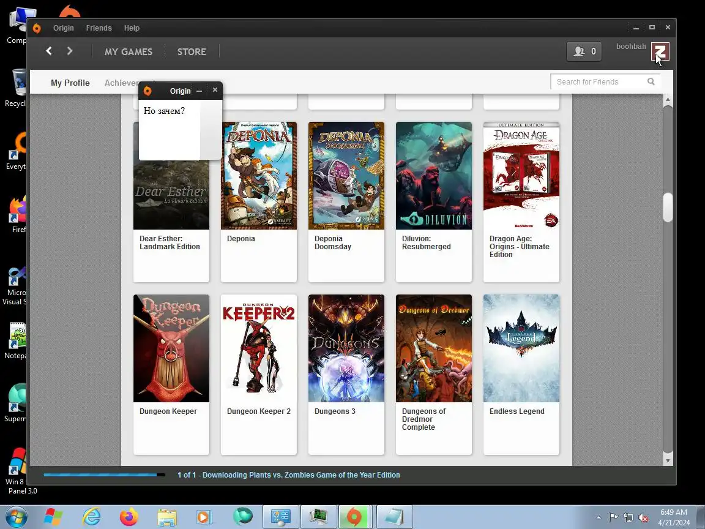Screen dimensions: 705x529
Task: Open the Friends menu
Action: [99, 28]
